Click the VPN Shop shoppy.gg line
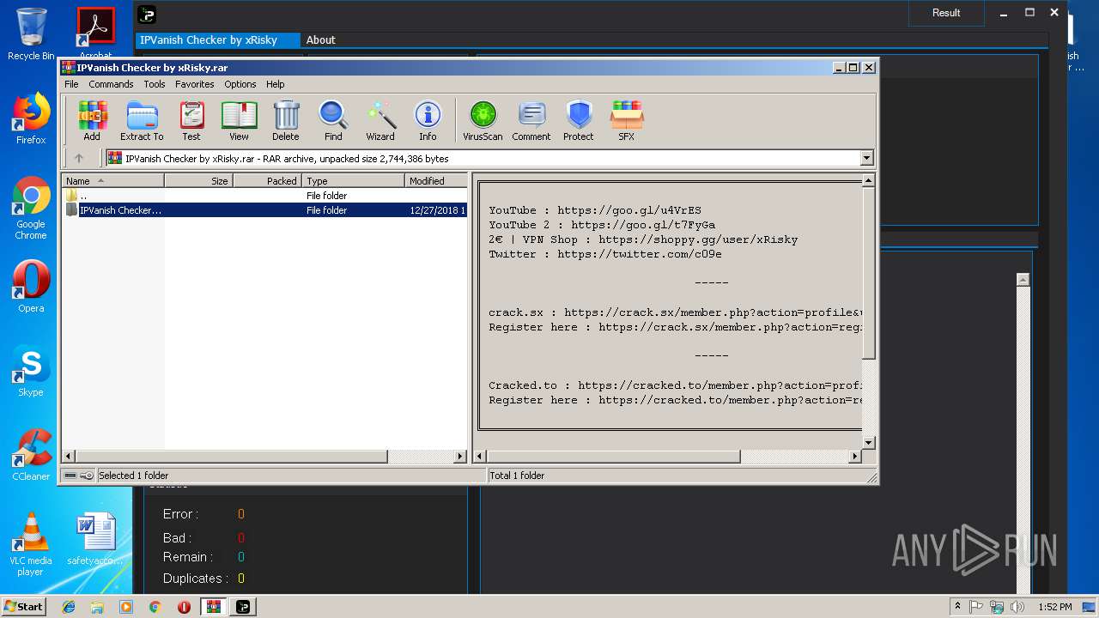Viewport: 1099px width, 618px height. (x=643, y=239)
